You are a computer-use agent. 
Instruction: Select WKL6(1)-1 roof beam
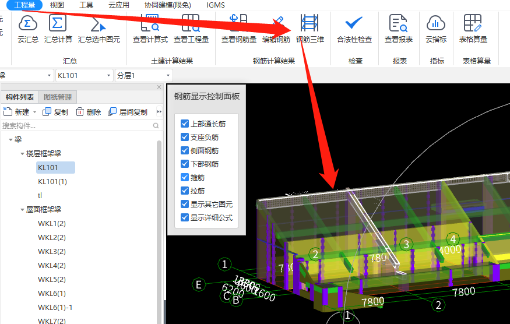[55, 308]
